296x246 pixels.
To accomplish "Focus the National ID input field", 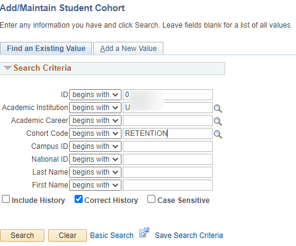I will point(168,159).
